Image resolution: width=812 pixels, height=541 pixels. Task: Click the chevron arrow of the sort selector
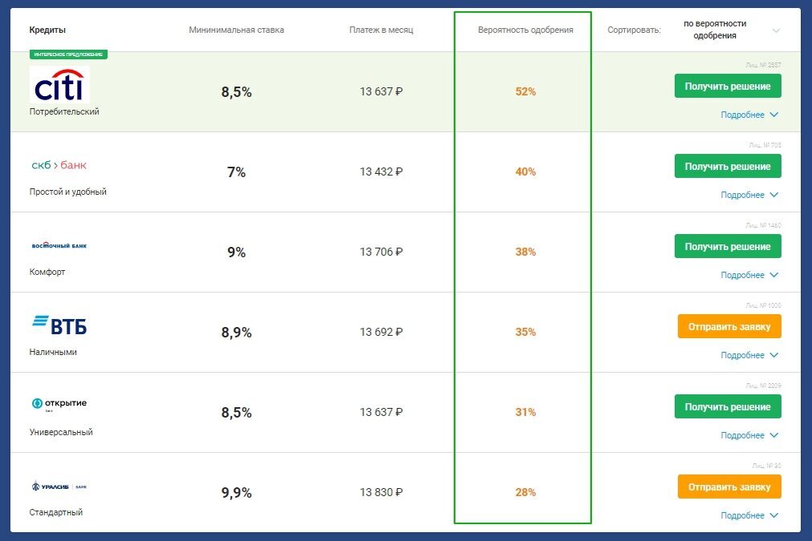(x=776, y=30)
